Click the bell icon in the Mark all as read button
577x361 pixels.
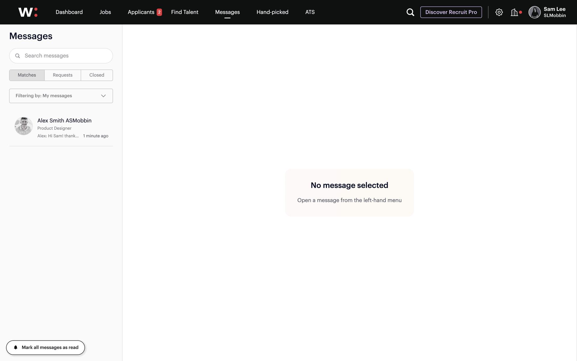(x=16, y=347)
